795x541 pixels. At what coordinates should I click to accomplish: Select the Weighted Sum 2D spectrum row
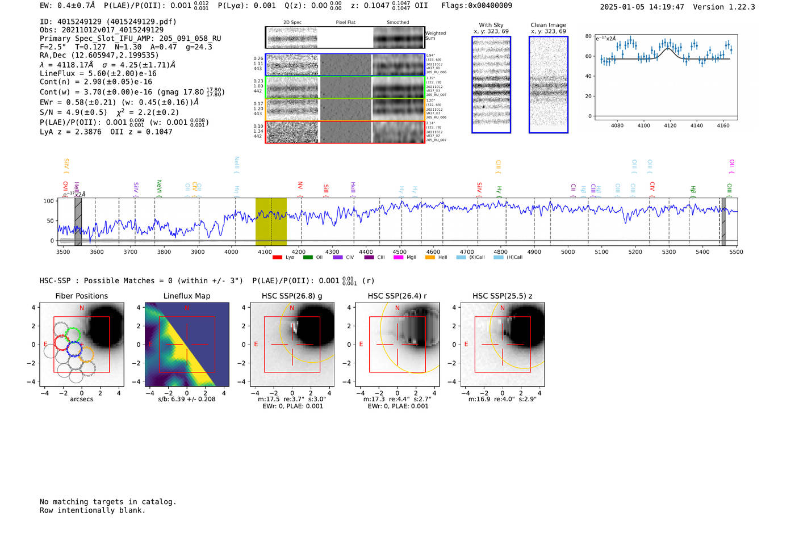(345, 37)
